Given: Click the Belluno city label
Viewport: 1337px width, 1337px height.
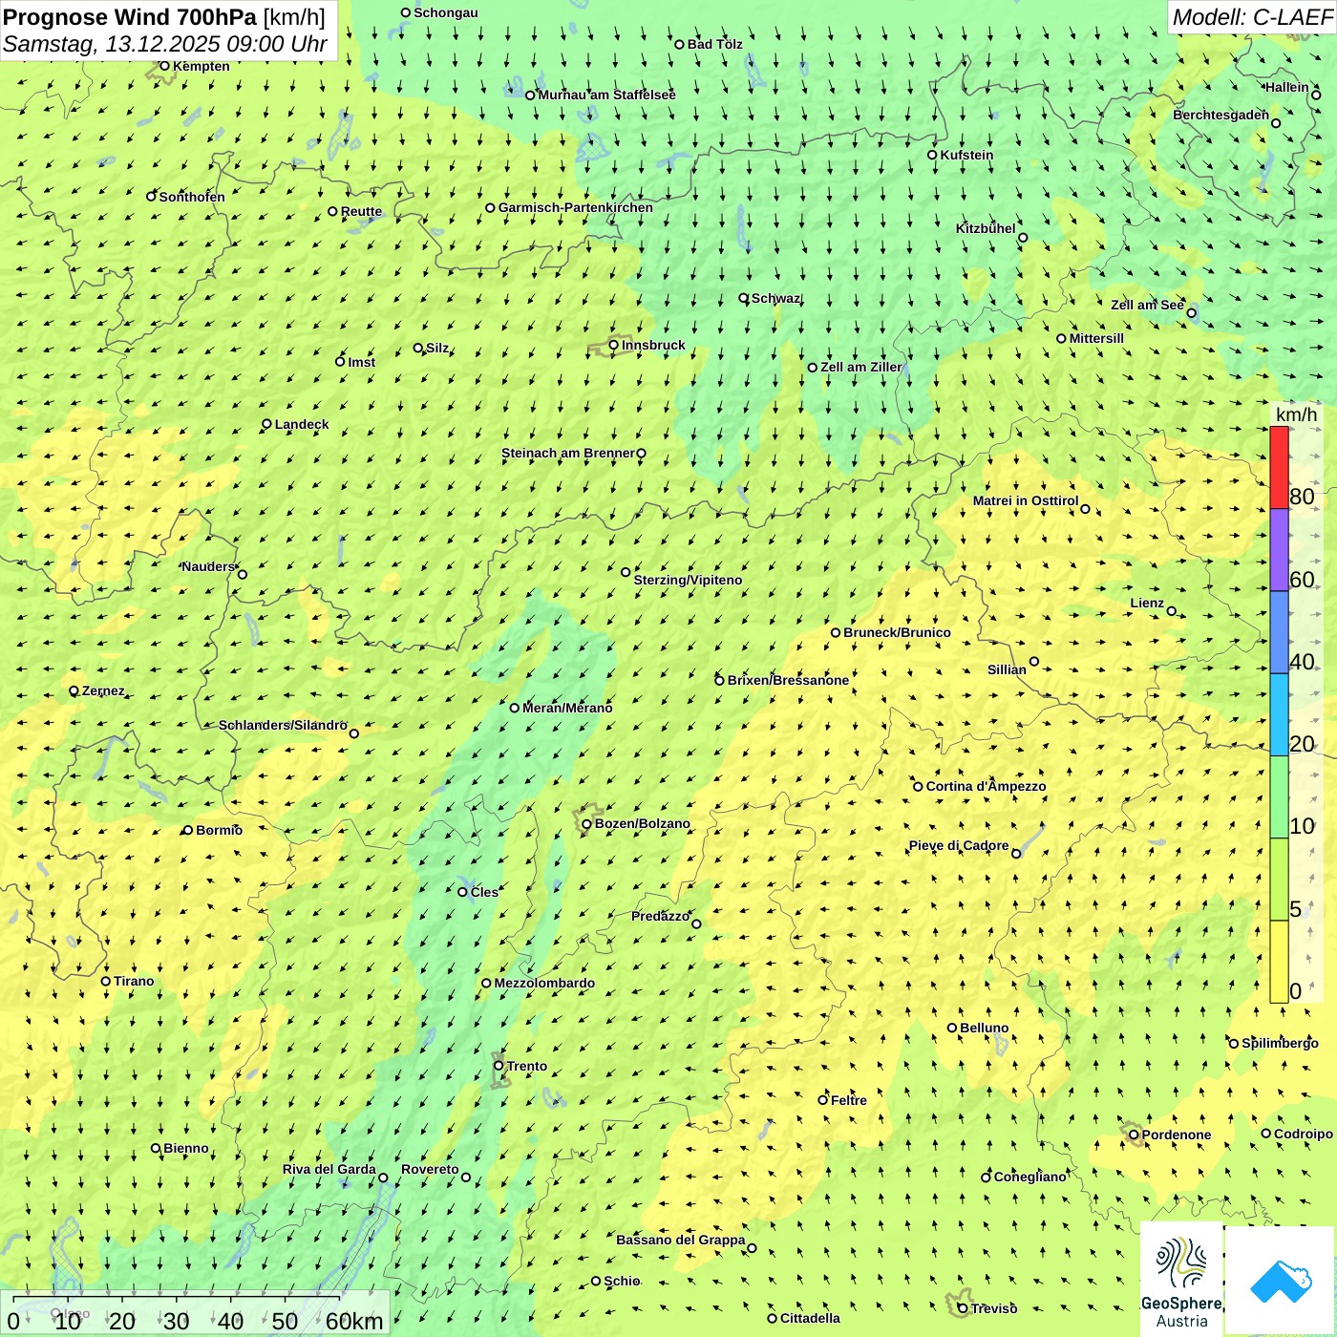Looking at the screenshot, I should pos(984,1028).
